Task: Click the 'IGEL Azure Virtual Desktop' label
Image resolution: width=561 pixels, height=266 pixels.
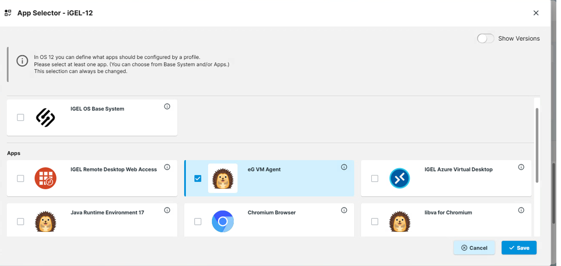Action: click(458, 169)
